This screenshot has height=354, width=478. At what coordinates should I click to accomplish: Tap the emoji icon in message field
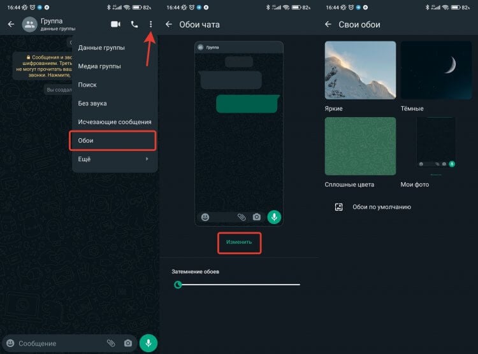[10, 343]
